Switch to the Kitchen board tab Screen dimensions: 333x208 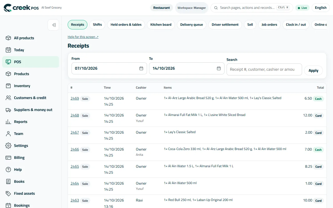161,25
